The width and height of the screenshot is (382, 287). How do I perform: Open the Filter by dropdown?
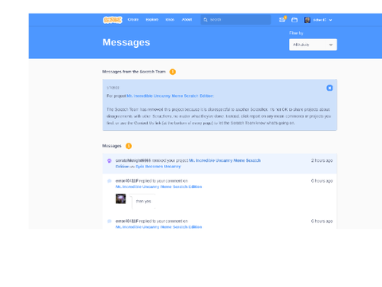313,45
